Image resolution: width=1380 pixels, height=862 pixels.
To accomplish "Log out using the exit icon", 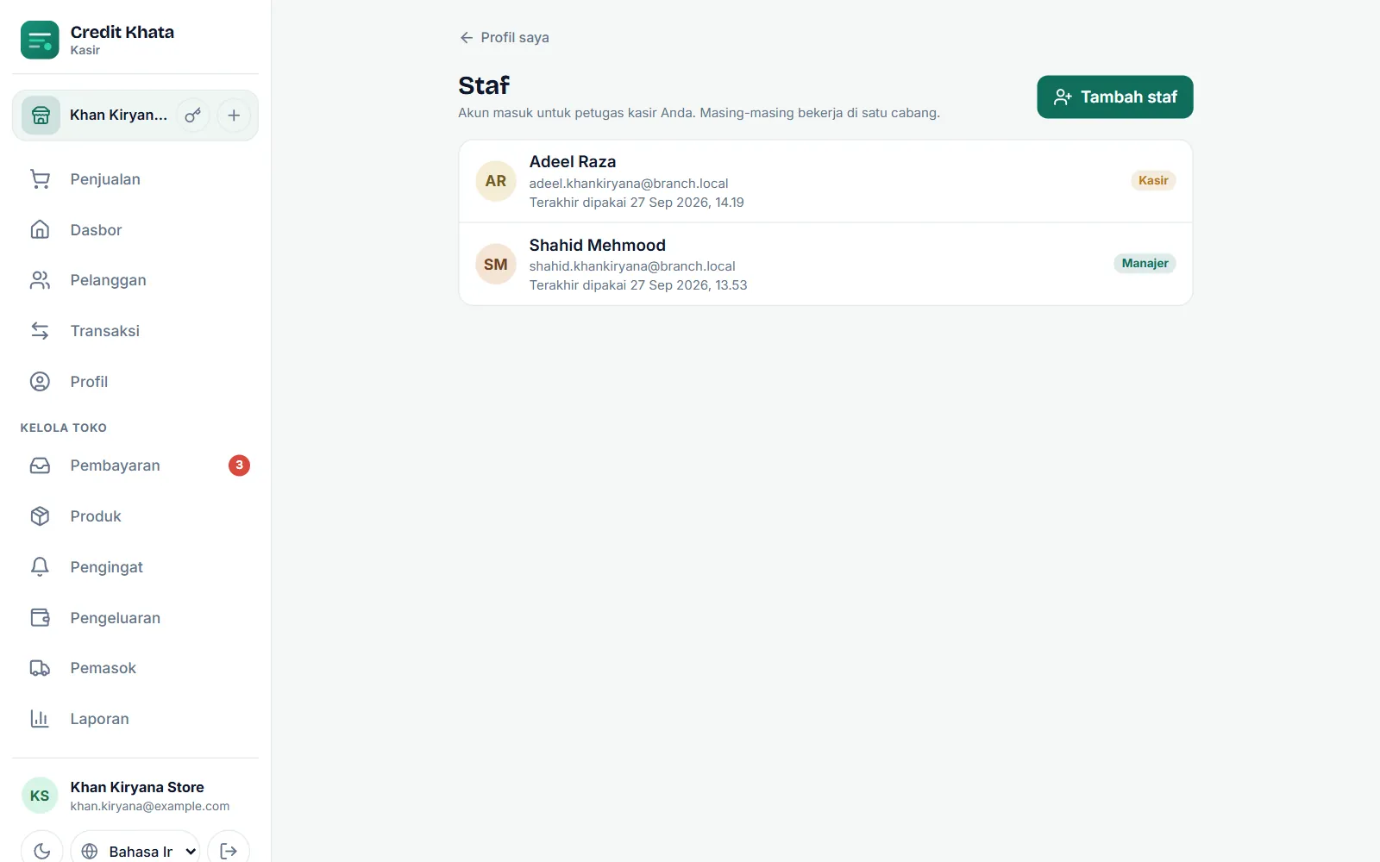I will coord(229,851).
